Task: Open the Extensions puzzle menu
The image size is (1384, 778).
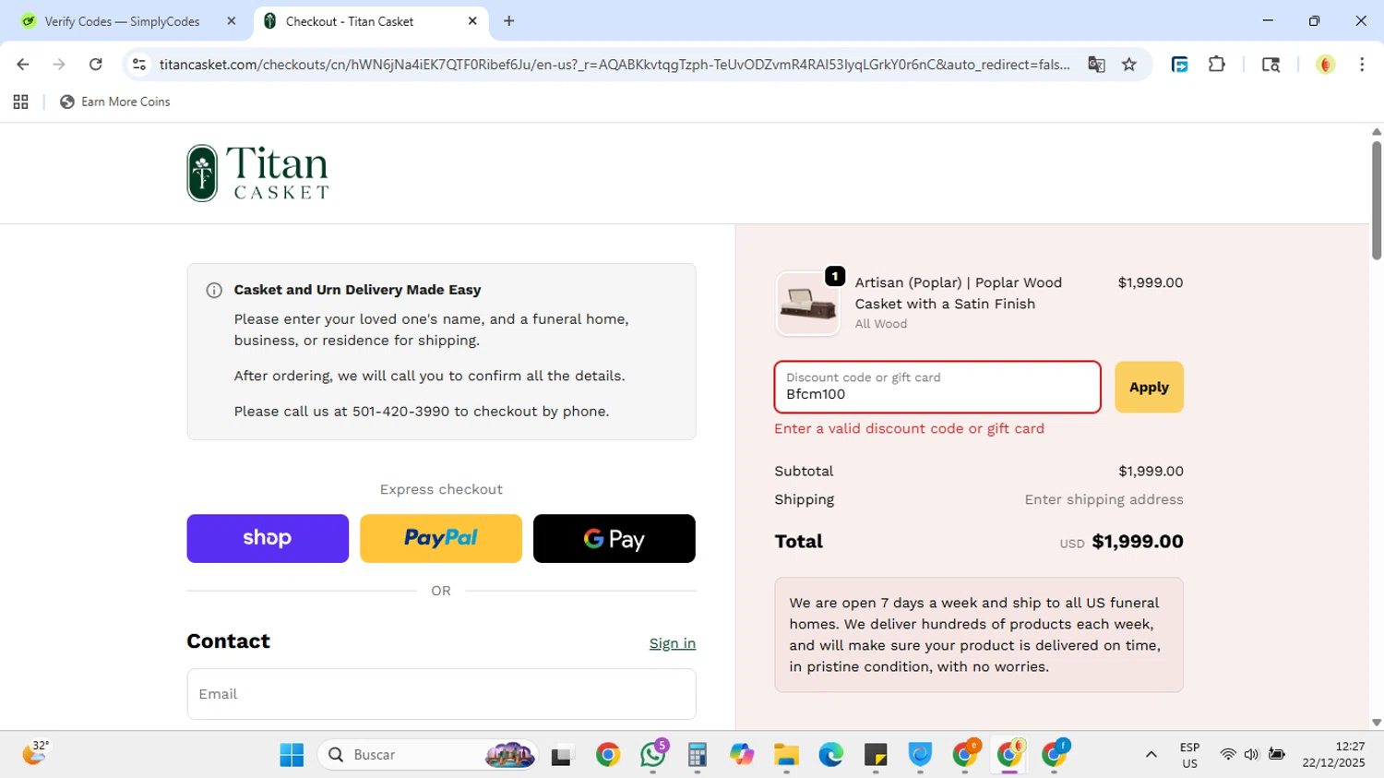Action: pos(1217,65)
